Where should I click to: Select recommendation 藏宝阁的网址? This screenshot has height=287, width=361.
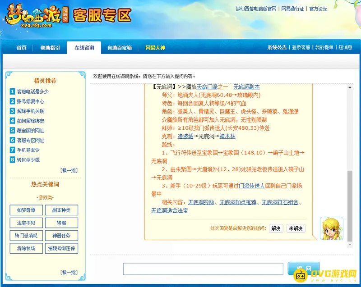click(x=30, y=131)
